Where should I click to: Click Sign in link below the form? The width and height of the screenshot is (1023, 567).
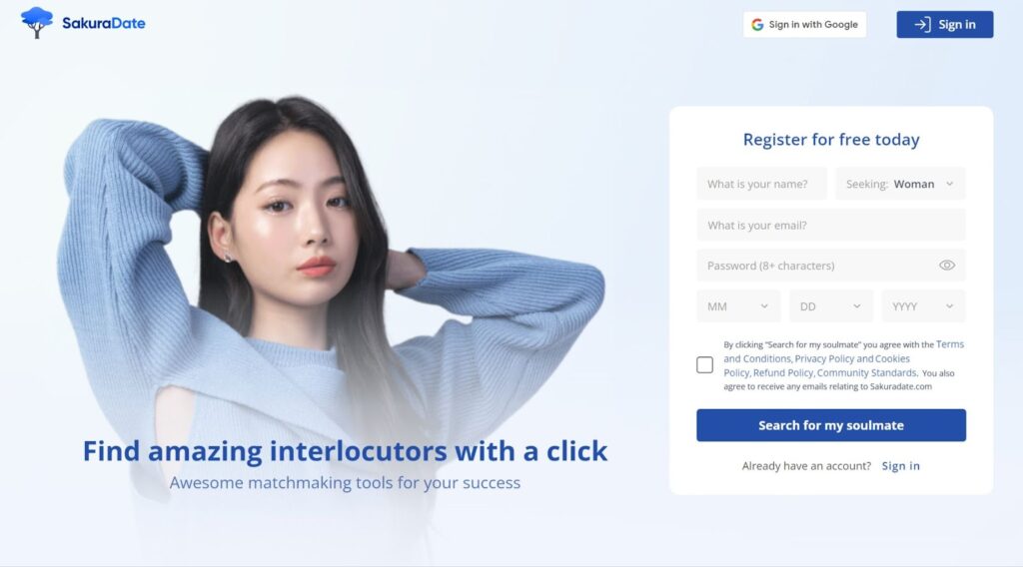tap(900, 466)
